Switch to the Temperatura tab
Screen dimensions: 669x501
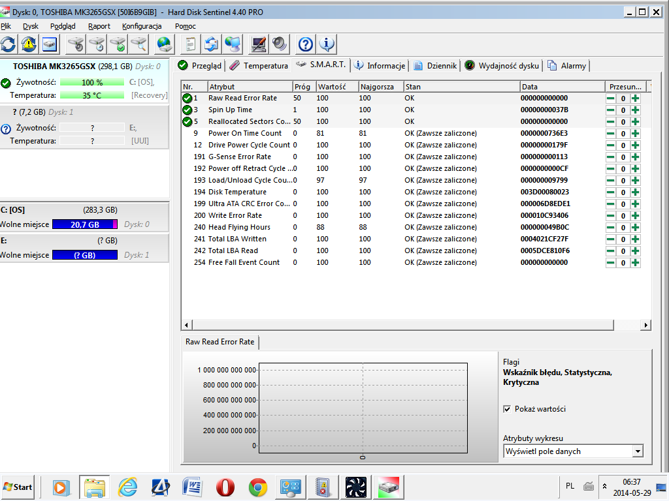pos(259,66)
